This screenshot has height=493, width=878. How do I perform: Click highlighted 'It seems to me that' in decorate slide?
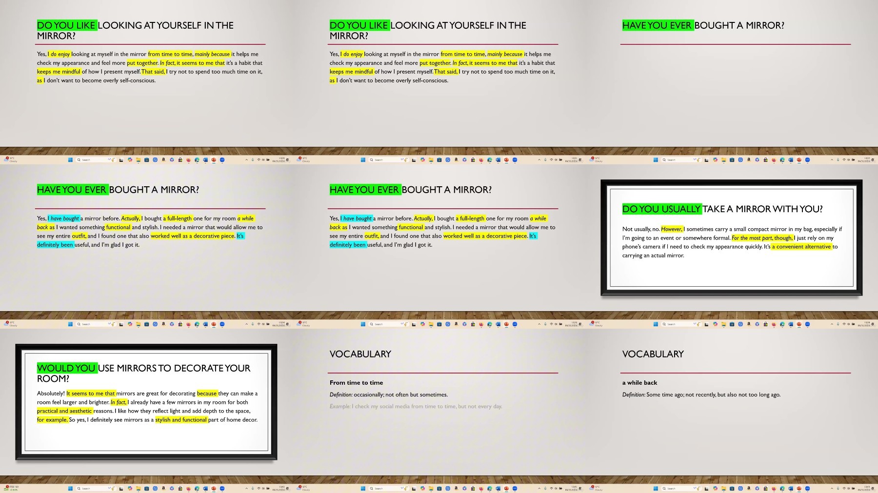coord(91,394)
